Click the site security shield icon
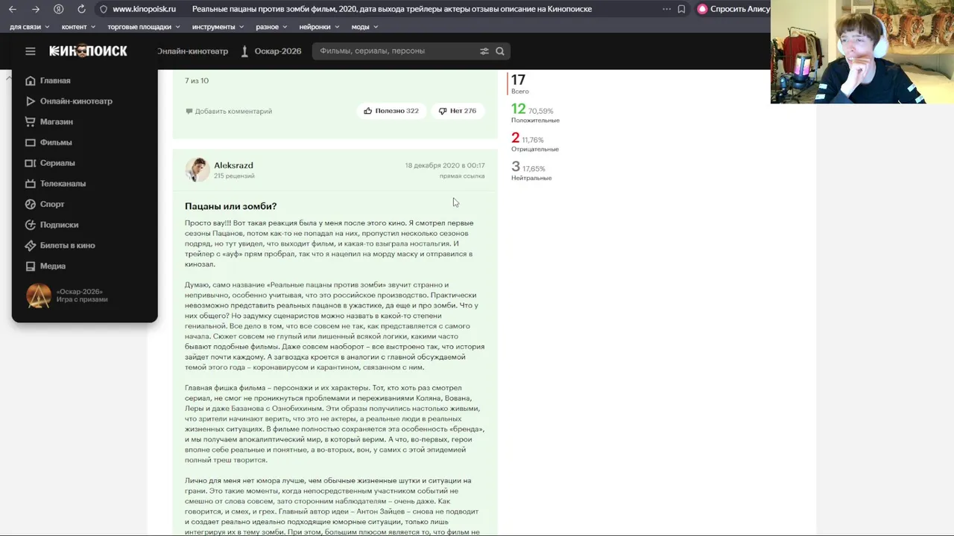This screenshot has height=536, width=954. tap(104, 9)
